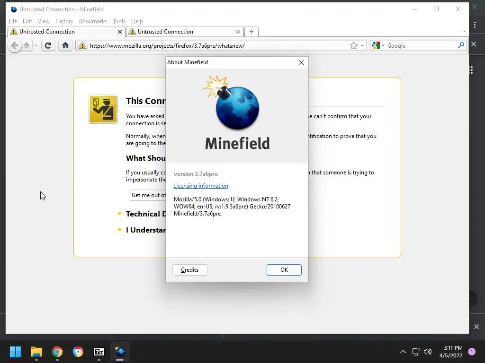This screenshot has width=485, height=363.
Task: Go forward with the Forward arrow button
Action: (27, 46)
